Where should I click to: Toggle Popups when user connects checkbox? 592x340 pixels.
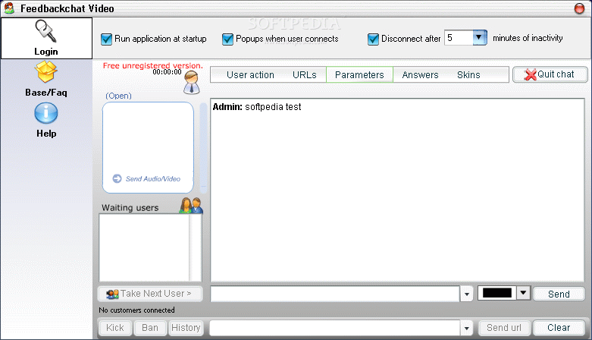coord(227,39)
